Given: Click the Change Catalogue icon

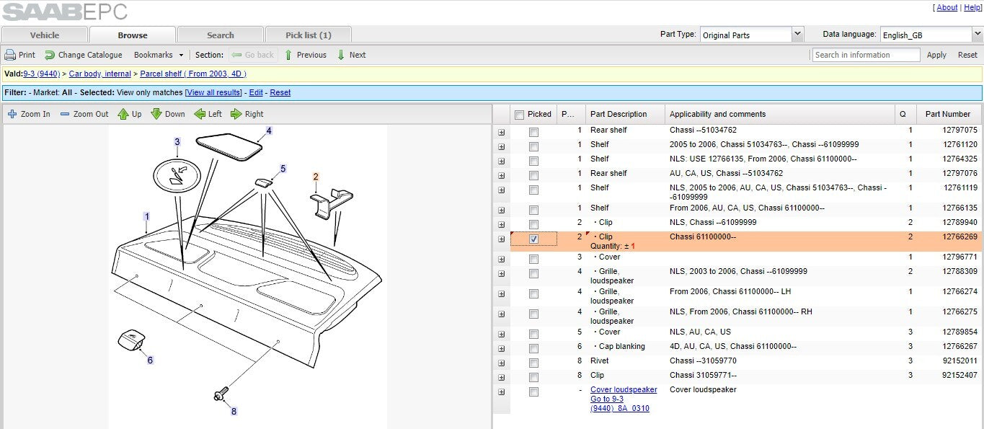Looking at the screenshot, I should (50, 55).
